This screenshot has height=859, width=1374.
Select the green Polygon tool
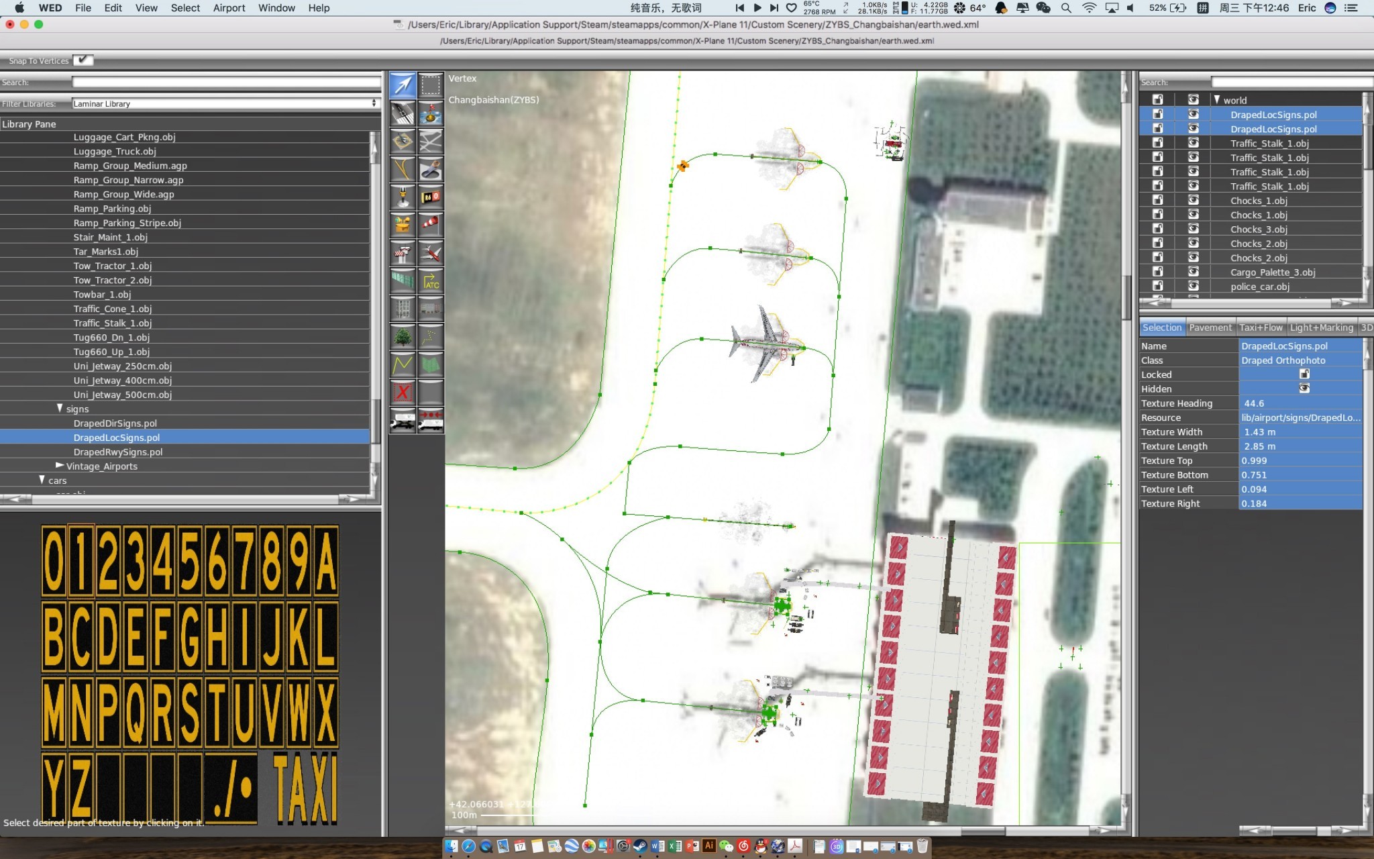(x=431, y=365)
